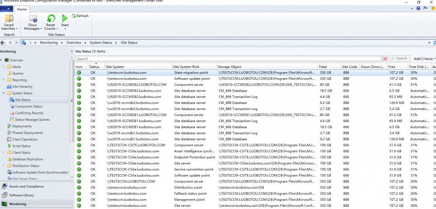Click the Alerts folder icon
This screenshot has width=436, height=209.
pyautogui.click(x=9, y=67)
